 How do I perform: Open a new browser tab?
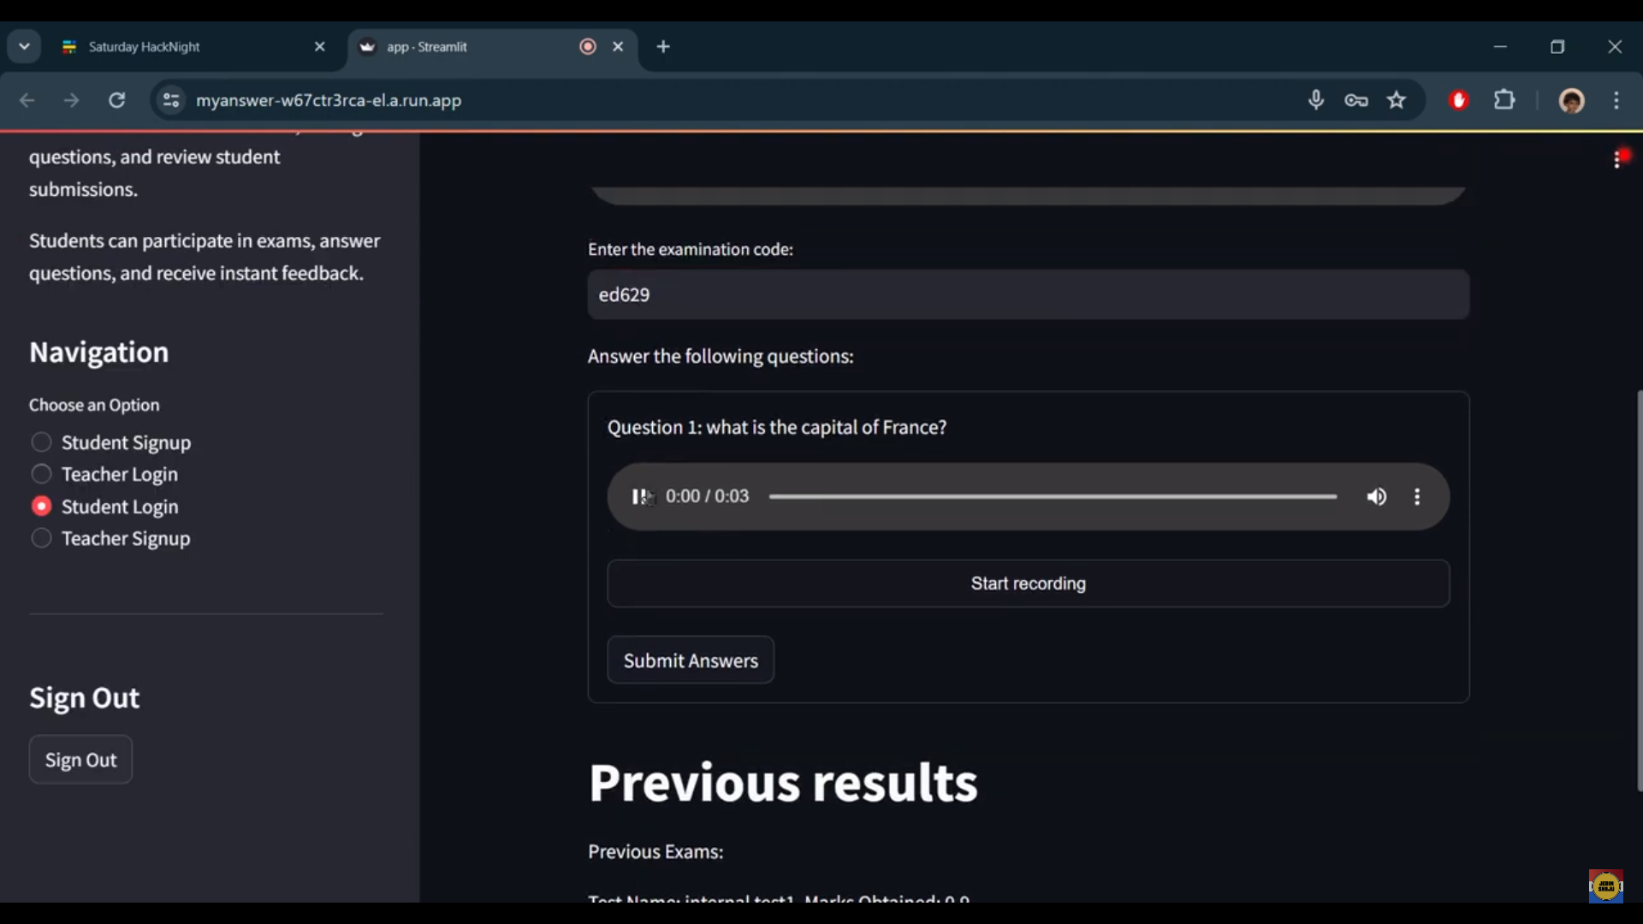[663, 46]
